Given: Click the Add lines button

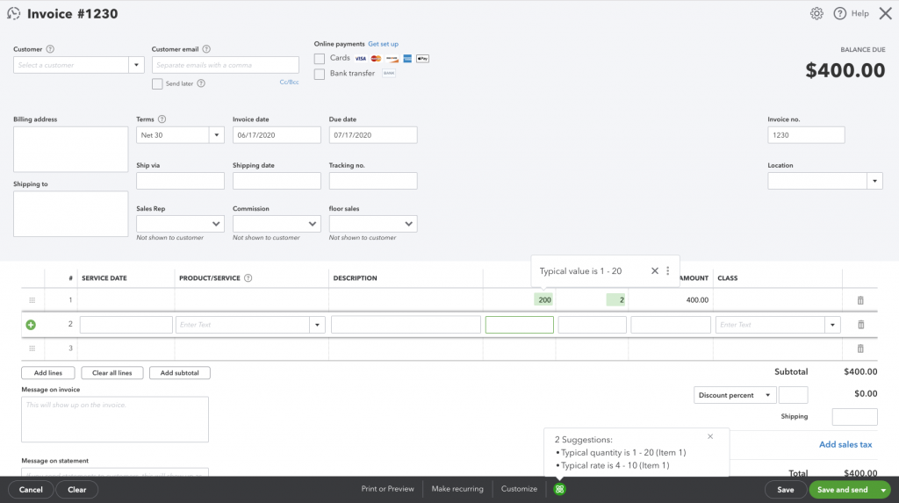Looking at the screenshot, I should click(x=48, y=373).
